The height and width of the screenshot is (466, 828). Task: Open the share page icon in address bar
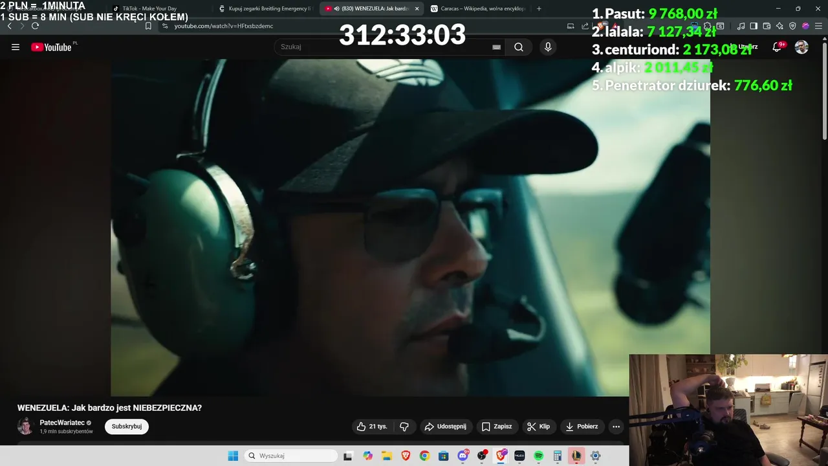pos(585,26)
